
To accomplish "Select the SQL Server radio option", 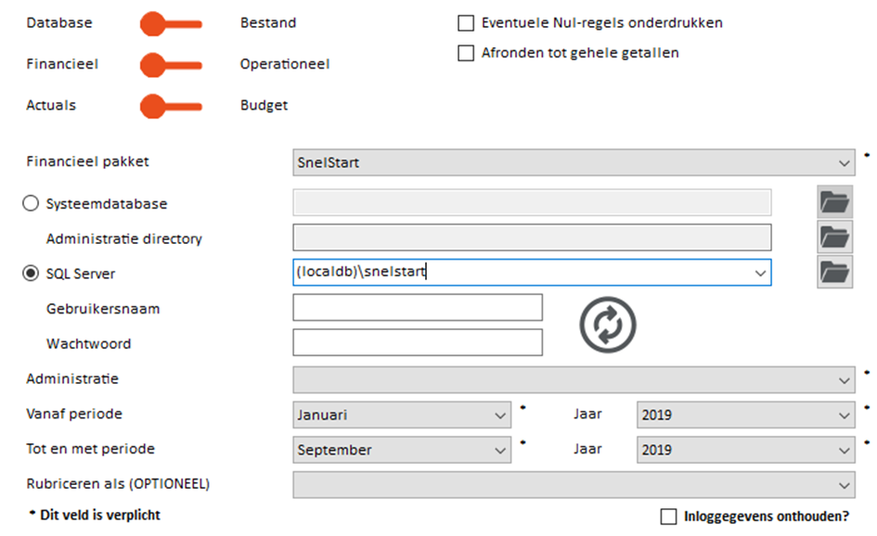I will [x=31, y=273].
